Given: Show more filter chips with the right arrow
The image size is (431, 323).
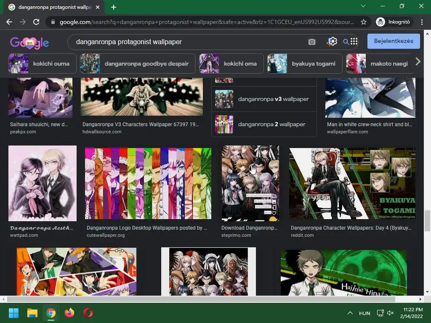Looking at the screenshot, I should click(418, 61).
